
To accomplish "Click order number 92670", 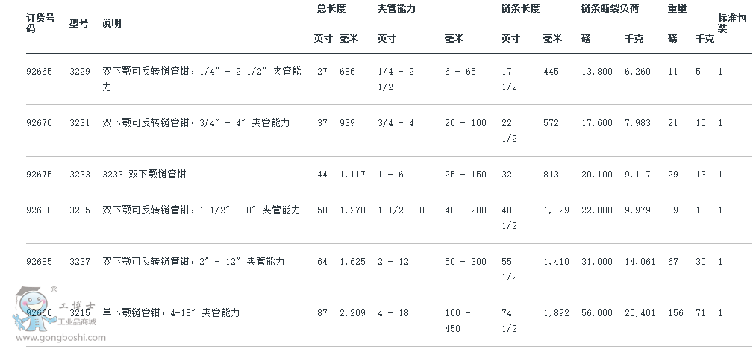I will (40, 123).
